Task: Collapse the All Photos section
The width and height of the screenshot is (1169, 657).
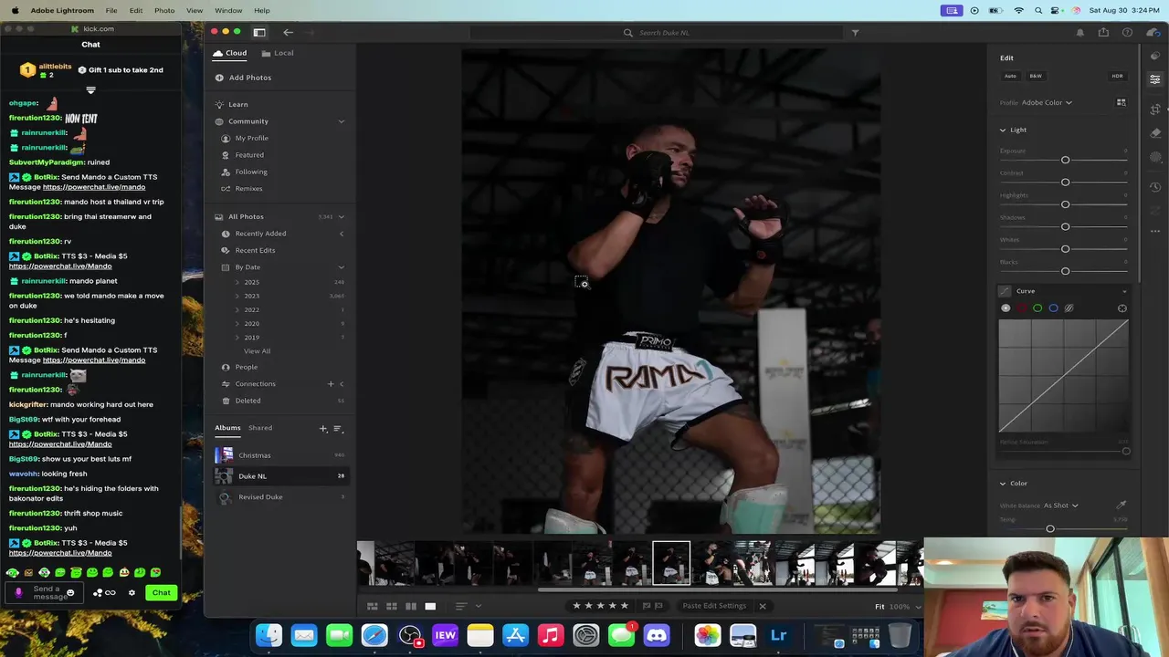Action: [x=342, y=217]
